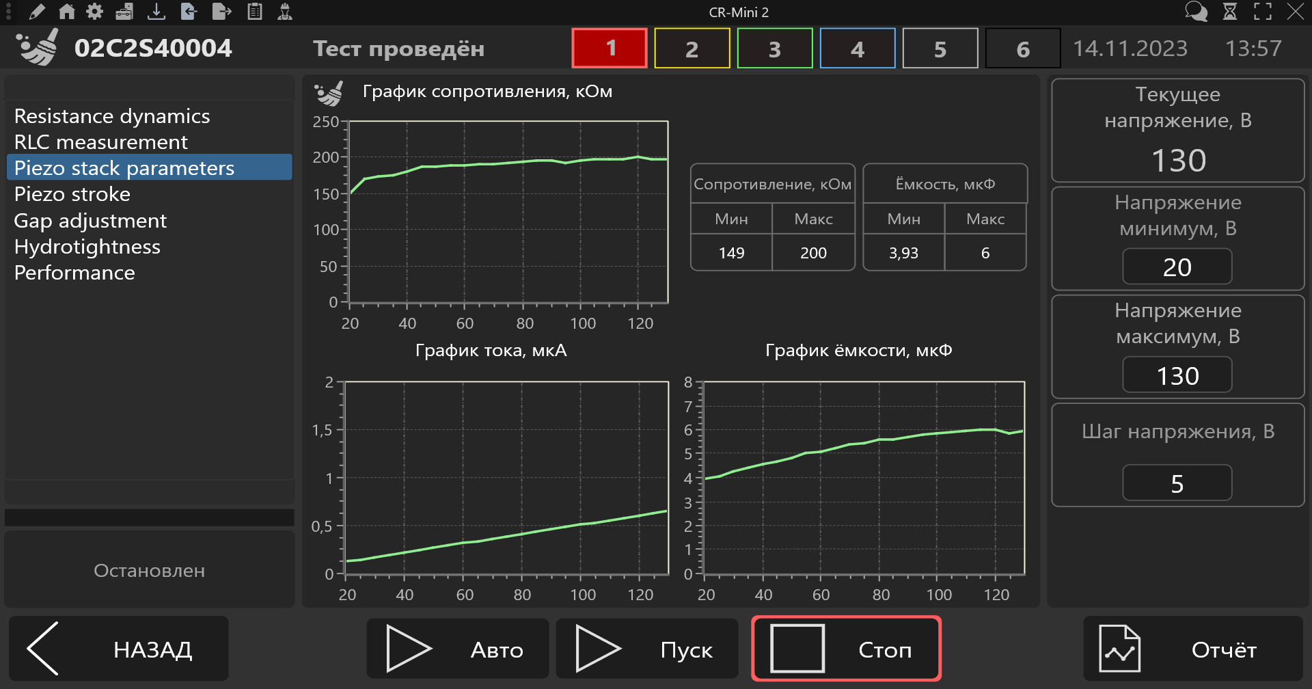Screen dimensions: 1312x689
Task: Toggle fullscreen with the brackets icon
Action: 1263,12
